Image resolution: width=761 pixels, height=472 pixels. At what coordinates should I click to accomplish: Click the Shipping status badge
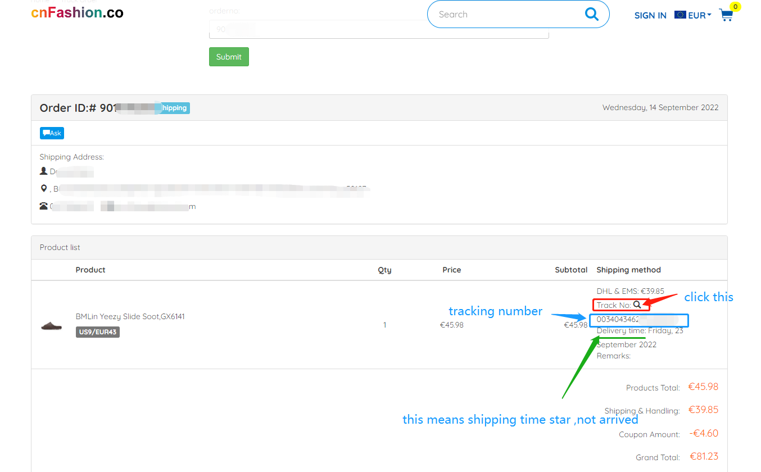click(x=173, y=108)
